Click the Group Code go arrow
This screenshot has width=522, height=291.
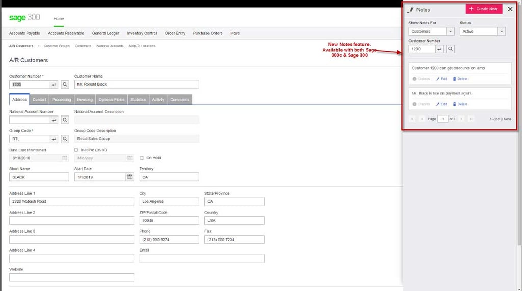(54, 139)
